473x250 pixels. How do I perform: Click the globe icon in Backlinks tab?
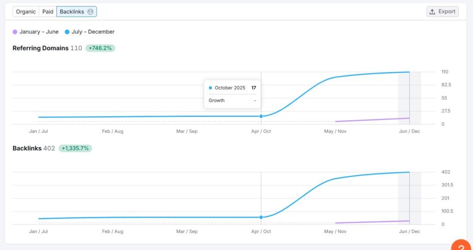coord(91,12)
